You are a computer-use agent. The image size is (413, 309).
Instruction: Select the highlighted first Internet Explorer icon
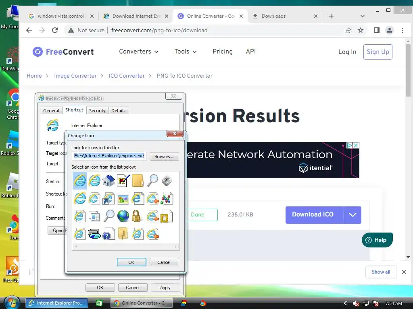pyautogui.click(x=80, y=181)
